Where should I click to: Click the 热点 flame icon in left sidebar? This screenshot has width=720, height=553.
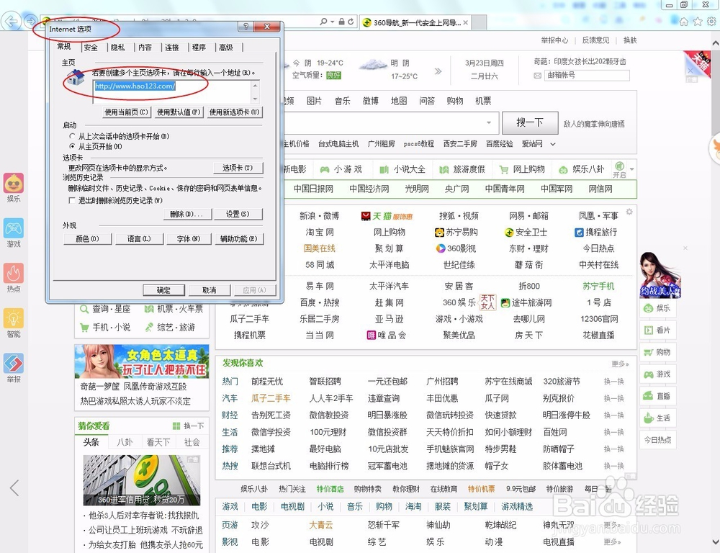tap(14, 274)
